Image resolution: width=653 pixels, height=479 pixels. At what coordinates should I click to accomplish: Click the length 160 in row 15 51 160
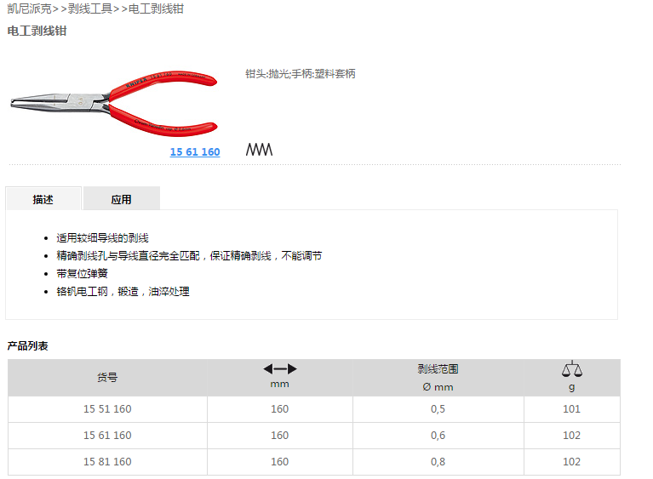tap(280, 409)
